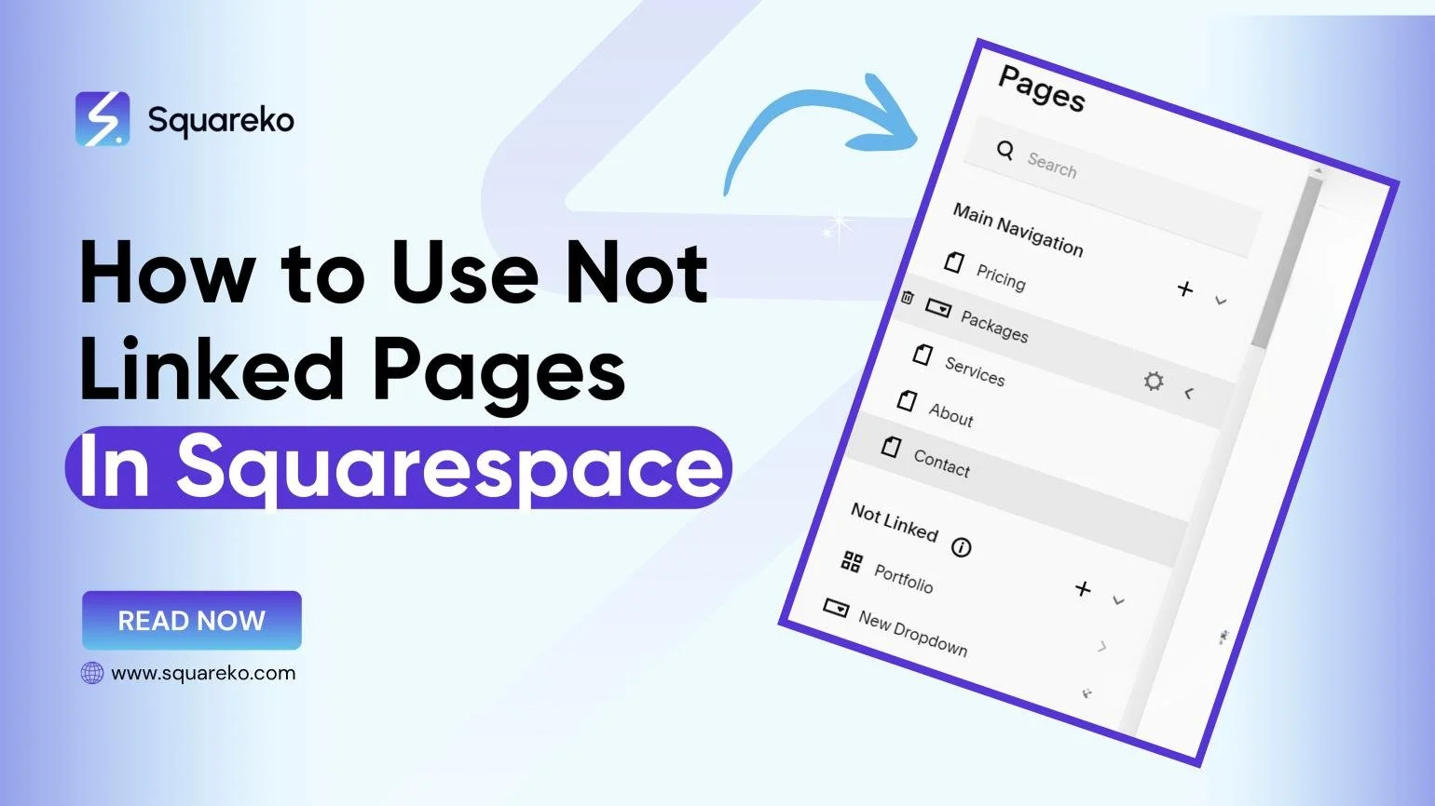Click the Main Navigation heading text
Image resolution: width=1435 pixels, height=806 pixels.
click(x=1018, y=229)
